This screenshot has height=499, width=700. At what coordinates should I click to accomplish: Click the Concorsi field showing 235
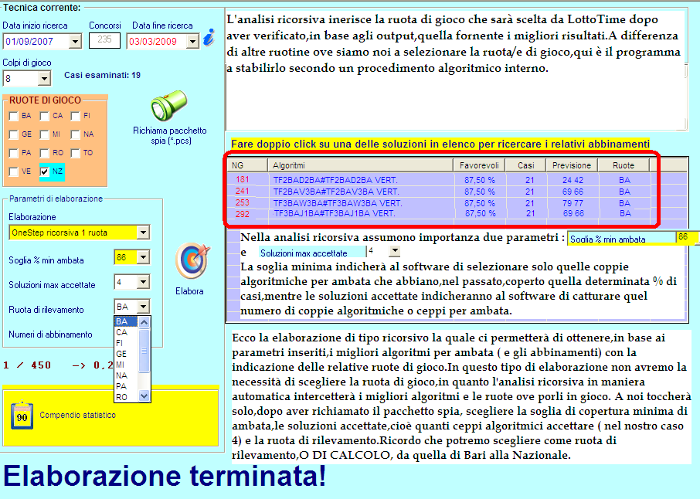[104, 39]
